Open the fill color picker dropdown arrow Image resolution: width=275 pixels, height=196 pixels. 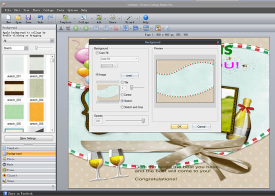coord(115,65)
